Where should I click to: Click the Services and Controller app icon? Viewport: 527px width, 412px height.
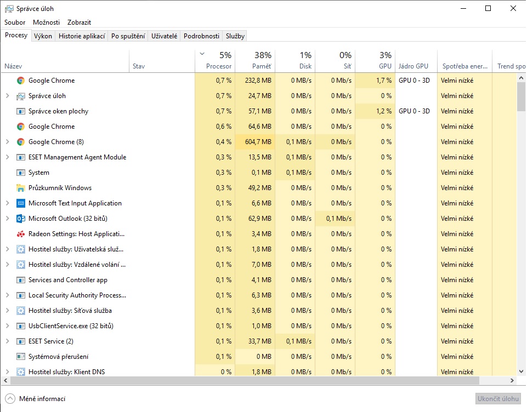[21, 280]
